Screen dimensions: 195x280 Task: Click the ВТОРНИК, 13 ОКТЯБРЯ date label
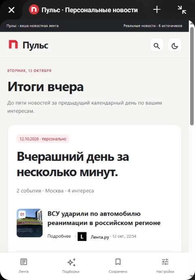29,70
